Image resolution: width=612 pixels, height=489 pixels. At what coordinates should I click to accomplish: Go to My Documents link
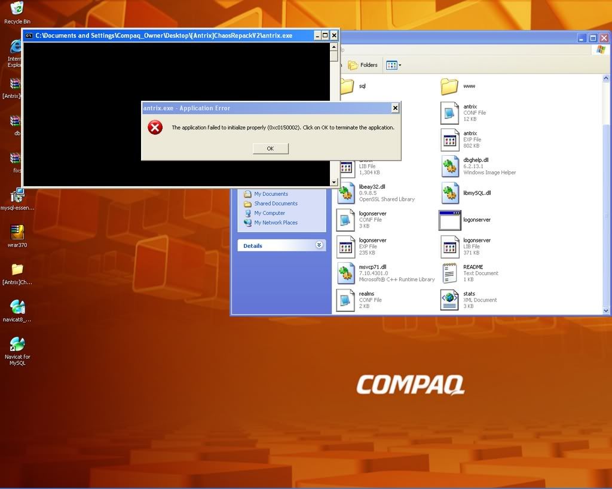point(271,194)
